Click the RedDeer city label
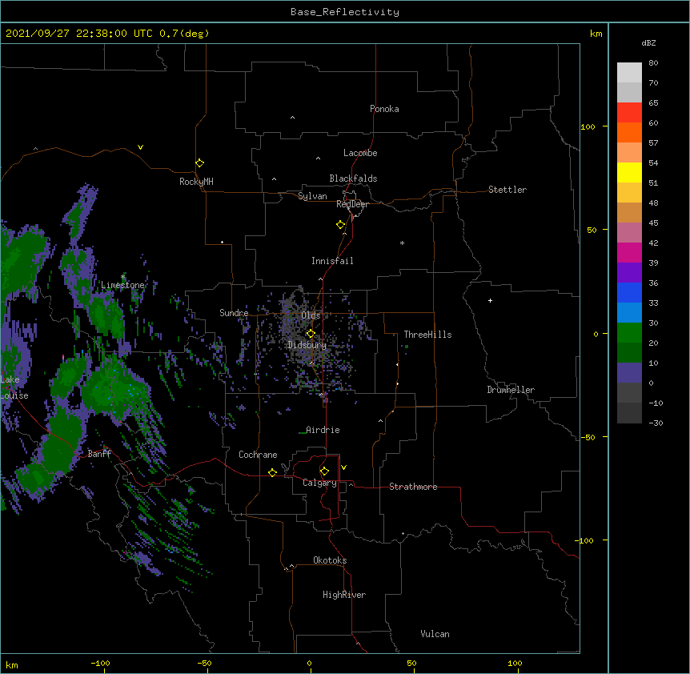This screenshot has width=690, height=674. pos(352,204)
